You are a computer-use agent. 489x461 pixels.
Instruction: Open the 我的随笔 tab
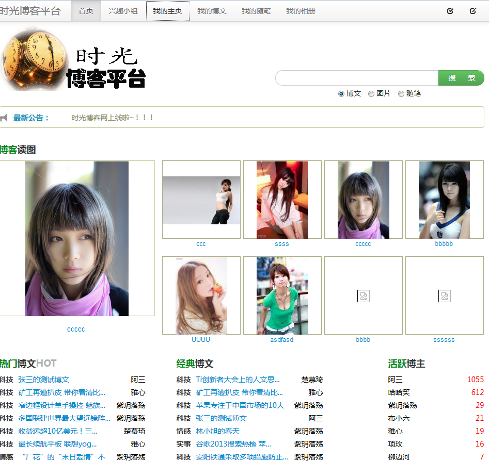coord(256,11)
